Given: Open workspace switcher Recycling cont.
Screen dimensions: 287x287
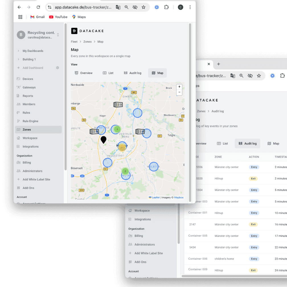Looking at the screenshot, I should point(38,35).
